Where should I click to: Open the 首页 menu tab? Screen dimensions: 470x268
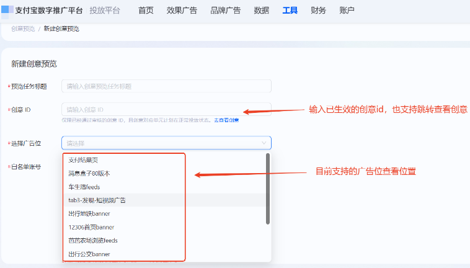[x=146, y=11]
